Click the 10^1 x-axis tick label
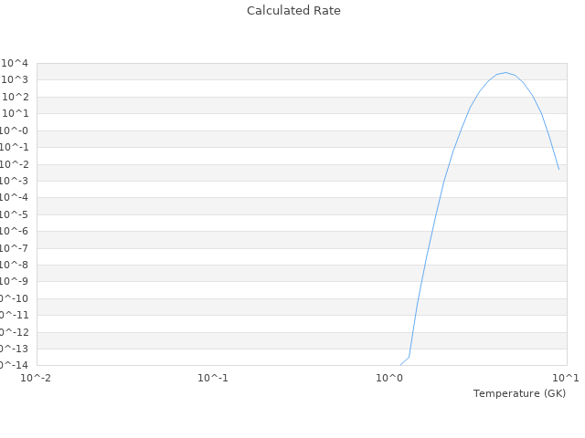Screen dimensions: 585x438 click(565, 377)
